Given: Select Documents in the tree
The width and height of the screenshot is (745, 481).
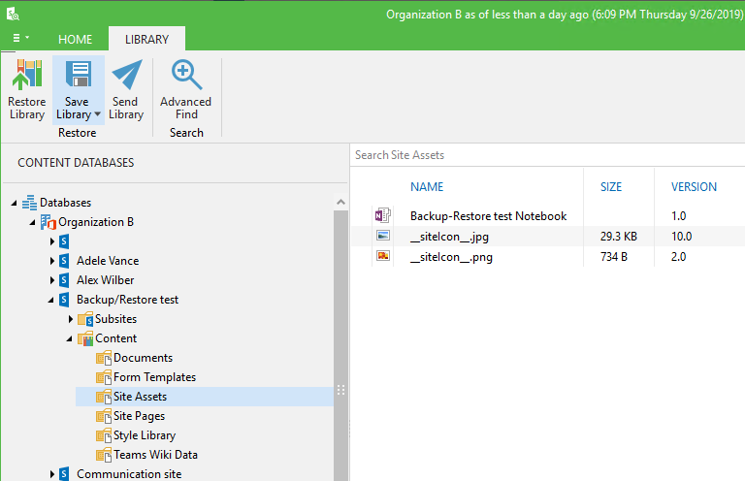Looking at the screenshot, I should pos(143,358).
